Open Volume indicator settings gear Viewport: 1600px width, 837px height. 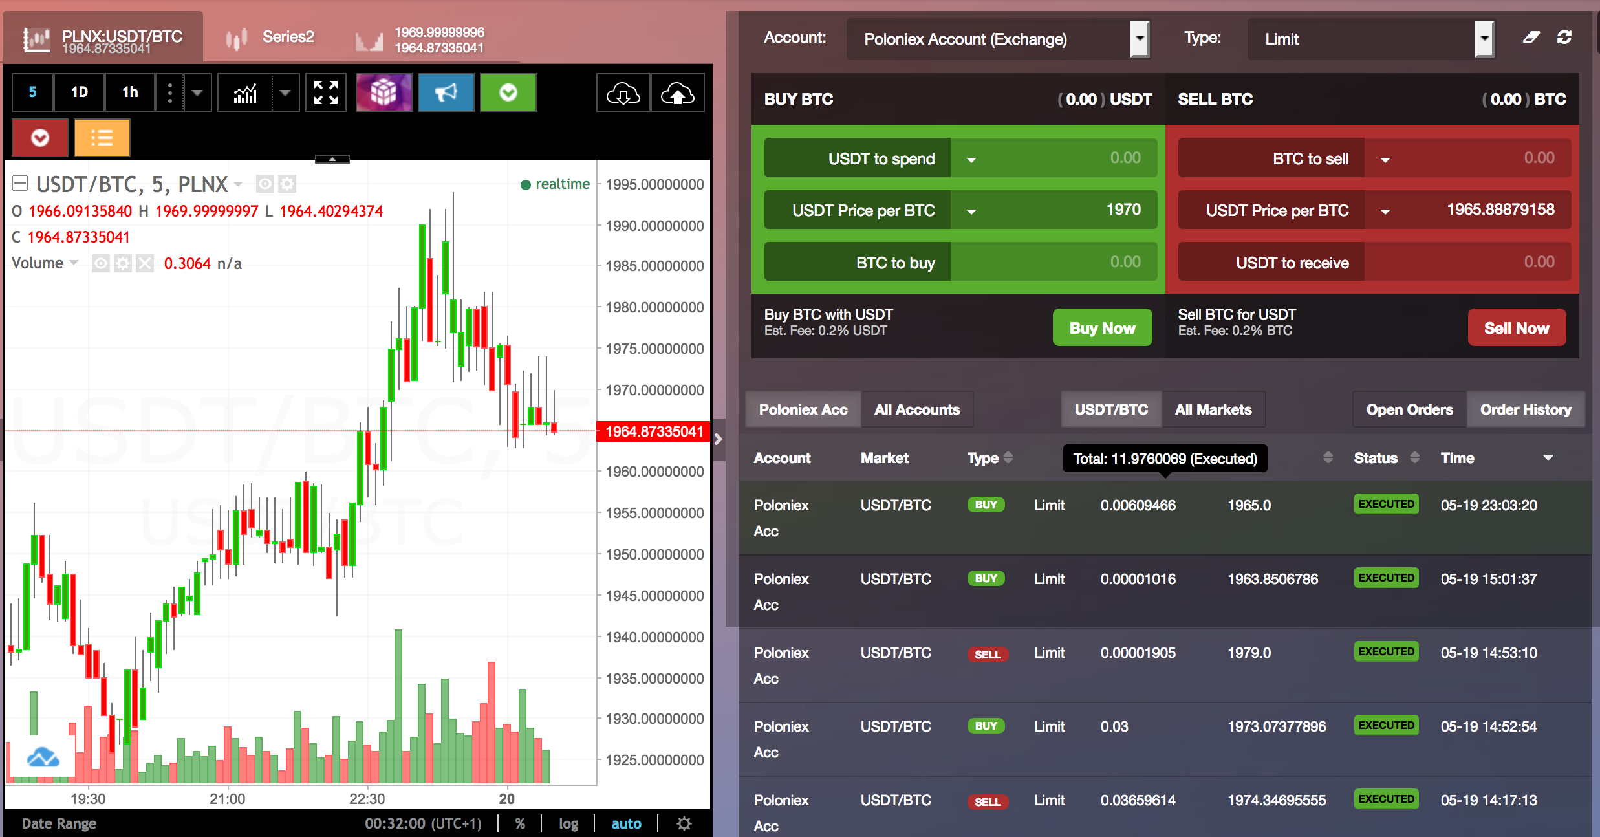click(x=123, y=263)
